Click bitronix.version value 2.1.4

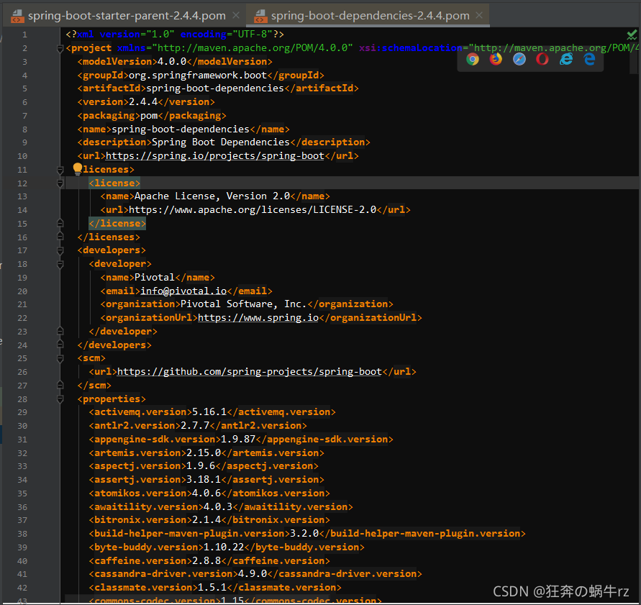click(x=206, y=520)
